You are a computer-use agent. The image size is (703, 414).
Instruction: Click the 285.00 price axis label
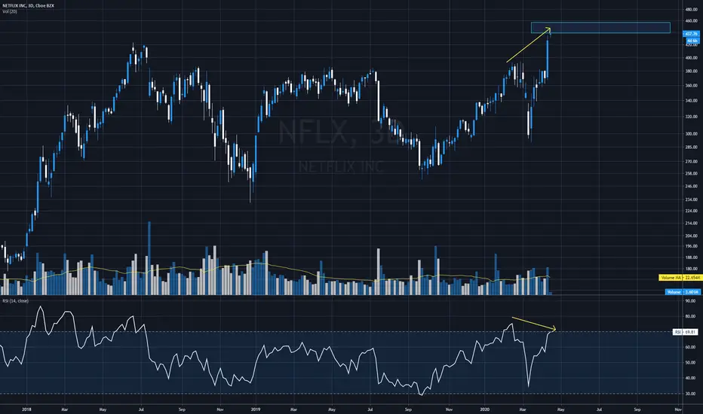coord(691,148)
